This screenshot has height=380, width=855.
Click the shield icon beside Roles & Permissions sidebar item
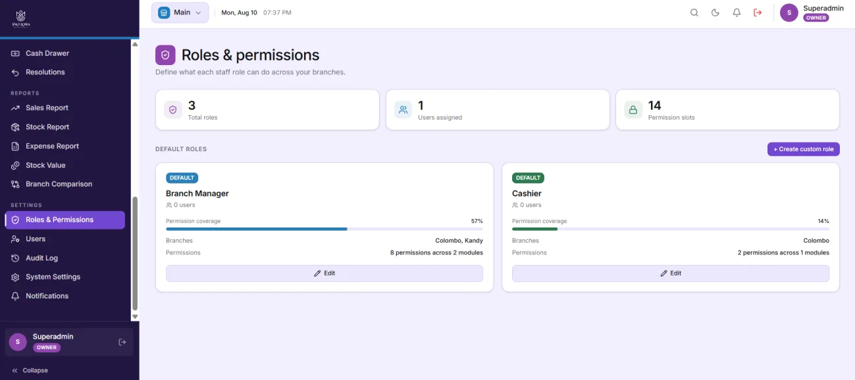(15, 220)
